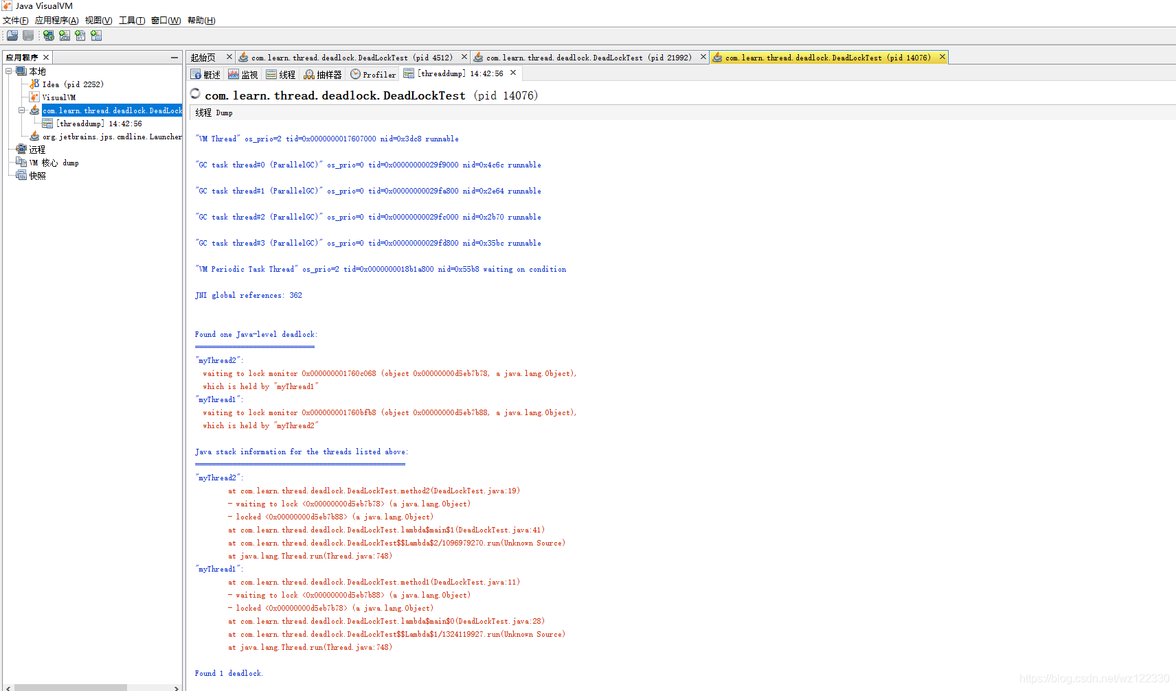Image resolution: width=1176 pixels, height=691 pixels.
Task: Click the 远程 remote hosts icon
Action: click(21, 150)
